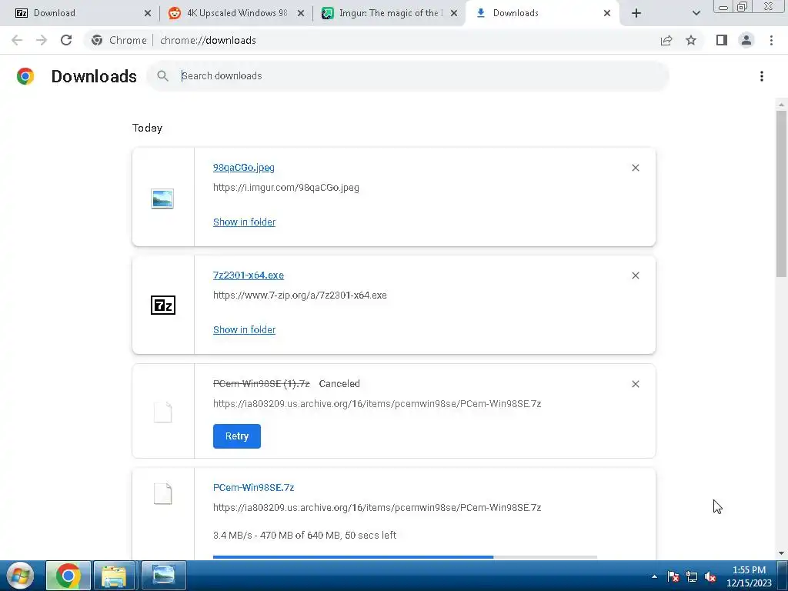Close the 4K Upscaled Windows 98 tab
788x591 pixels.
(301, 13)
